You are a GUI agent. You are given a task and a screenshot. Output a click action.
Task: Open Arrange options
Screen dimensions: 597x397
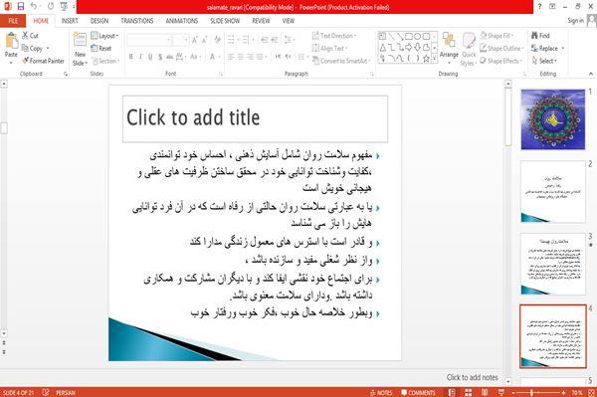click(x=449, y=47)
